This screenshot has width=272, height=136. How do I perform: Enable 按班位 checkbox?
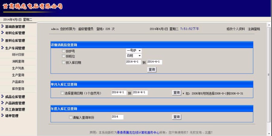[63, 56]
